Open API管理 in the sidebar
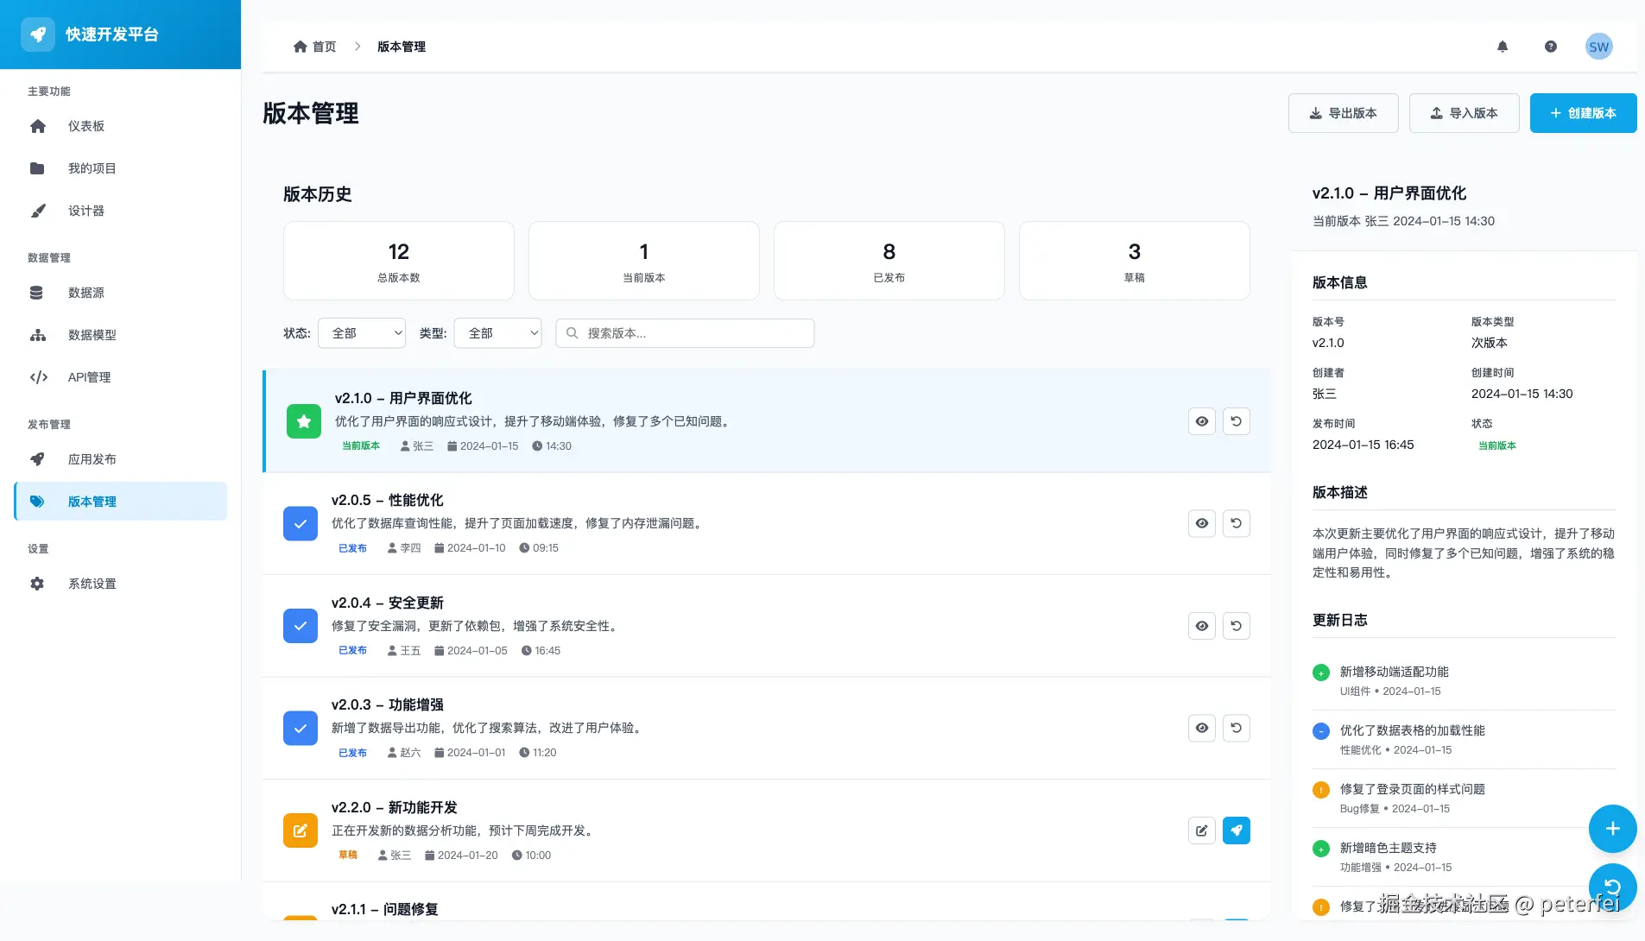This screenshot has width=1645, height=941. tap(121, 377)
